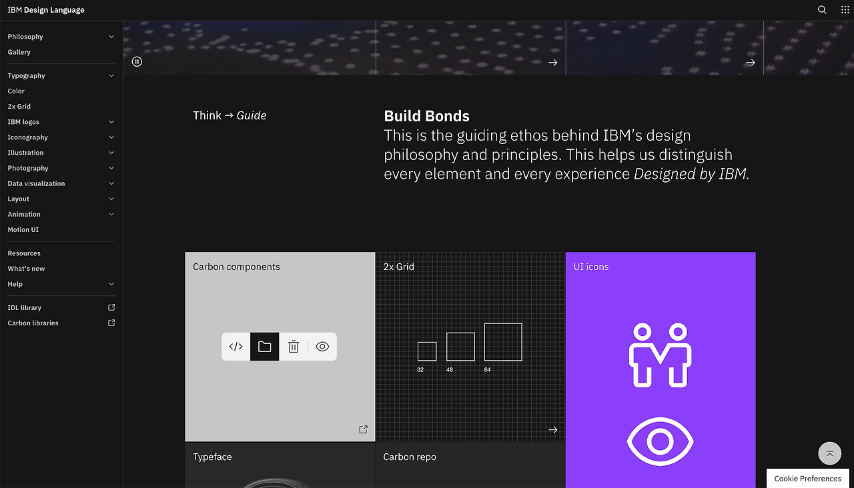
Task: Click the Help label in the sidebar
Action: (15, 284)
